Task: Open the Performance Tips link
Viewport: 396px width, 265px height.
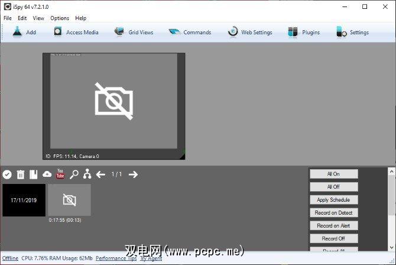Action: (116, 258)
